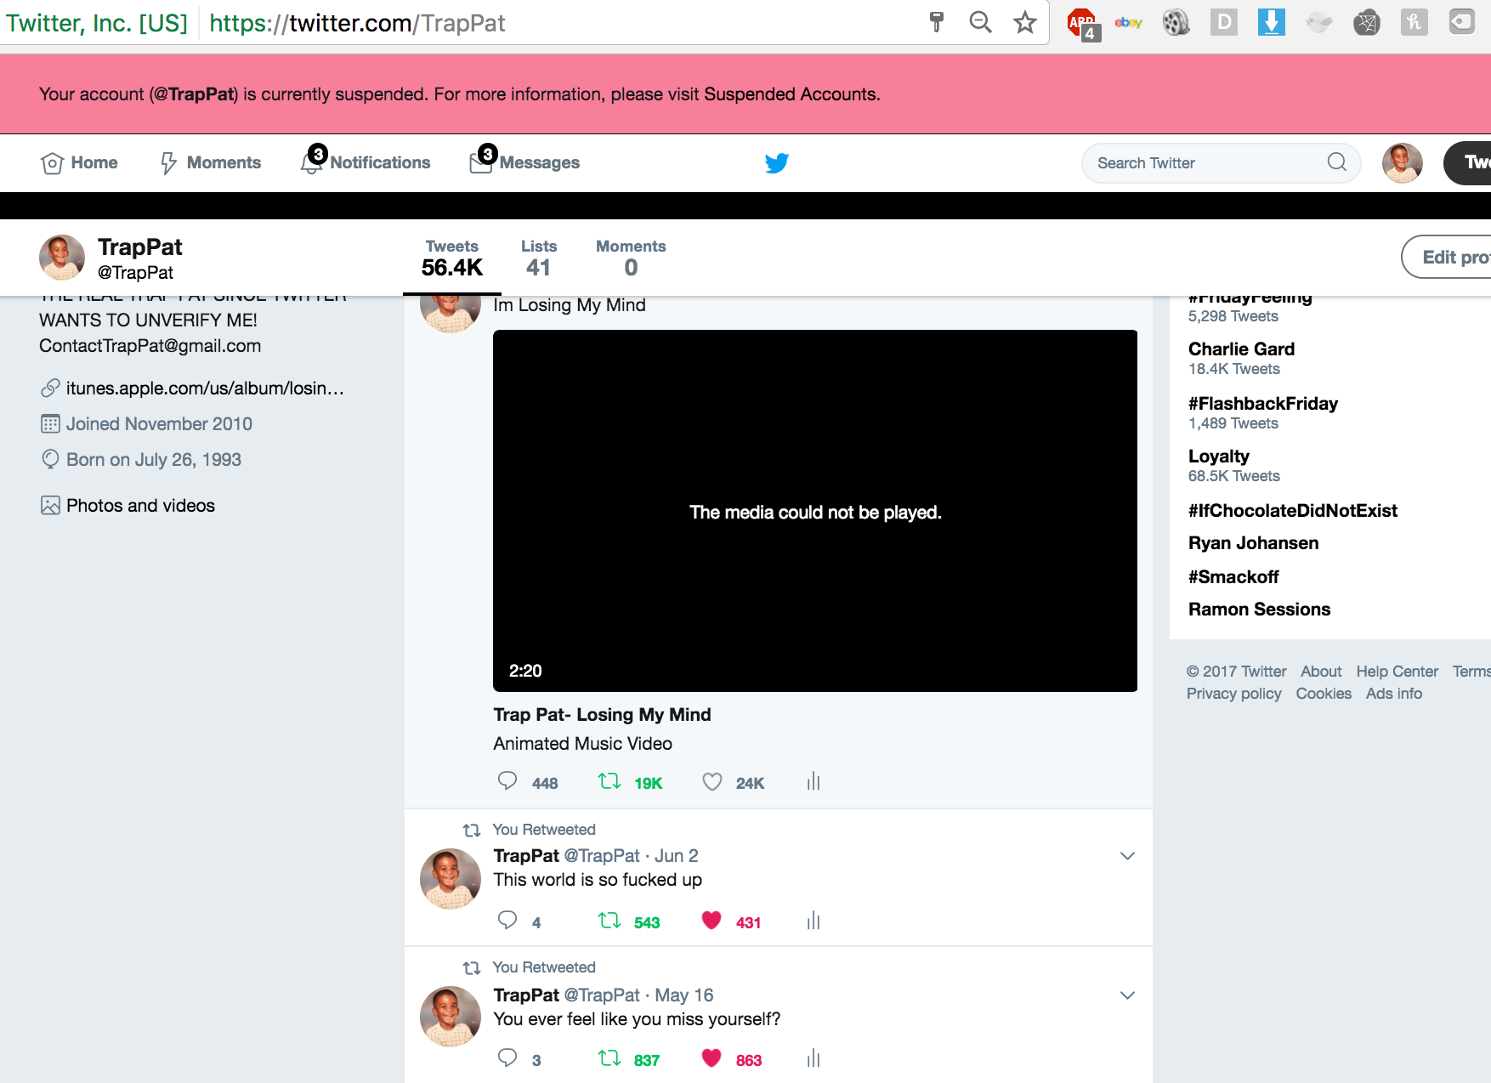Click the @TrapPat handle on May 16 tweet
The width and height of the screenshot is (1491, 1083).
click(602, 995)
